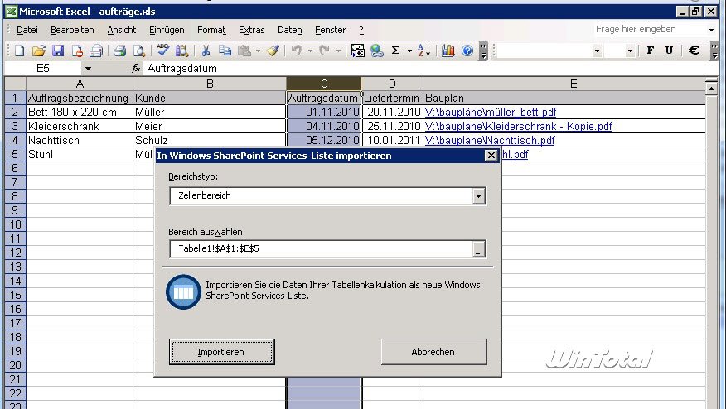Open the Ansicht menu
The image size is (726, 409).
coord(122,30)
